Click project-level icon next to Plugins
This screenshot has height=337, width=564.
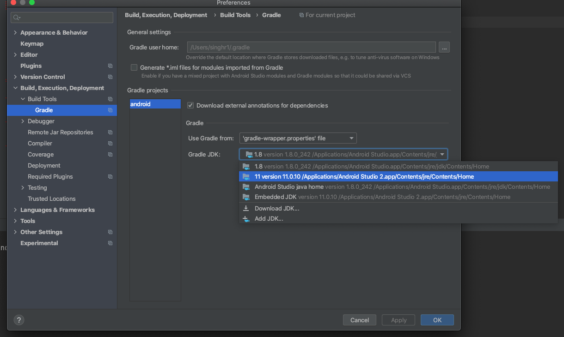pyautogui.click(x=110, y=66)
